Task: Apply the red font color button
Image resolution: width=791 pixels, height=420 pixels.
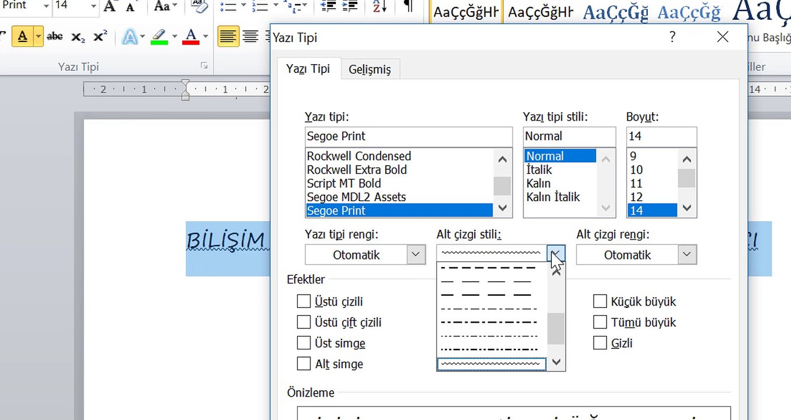Action: click(x=190, y=37)
